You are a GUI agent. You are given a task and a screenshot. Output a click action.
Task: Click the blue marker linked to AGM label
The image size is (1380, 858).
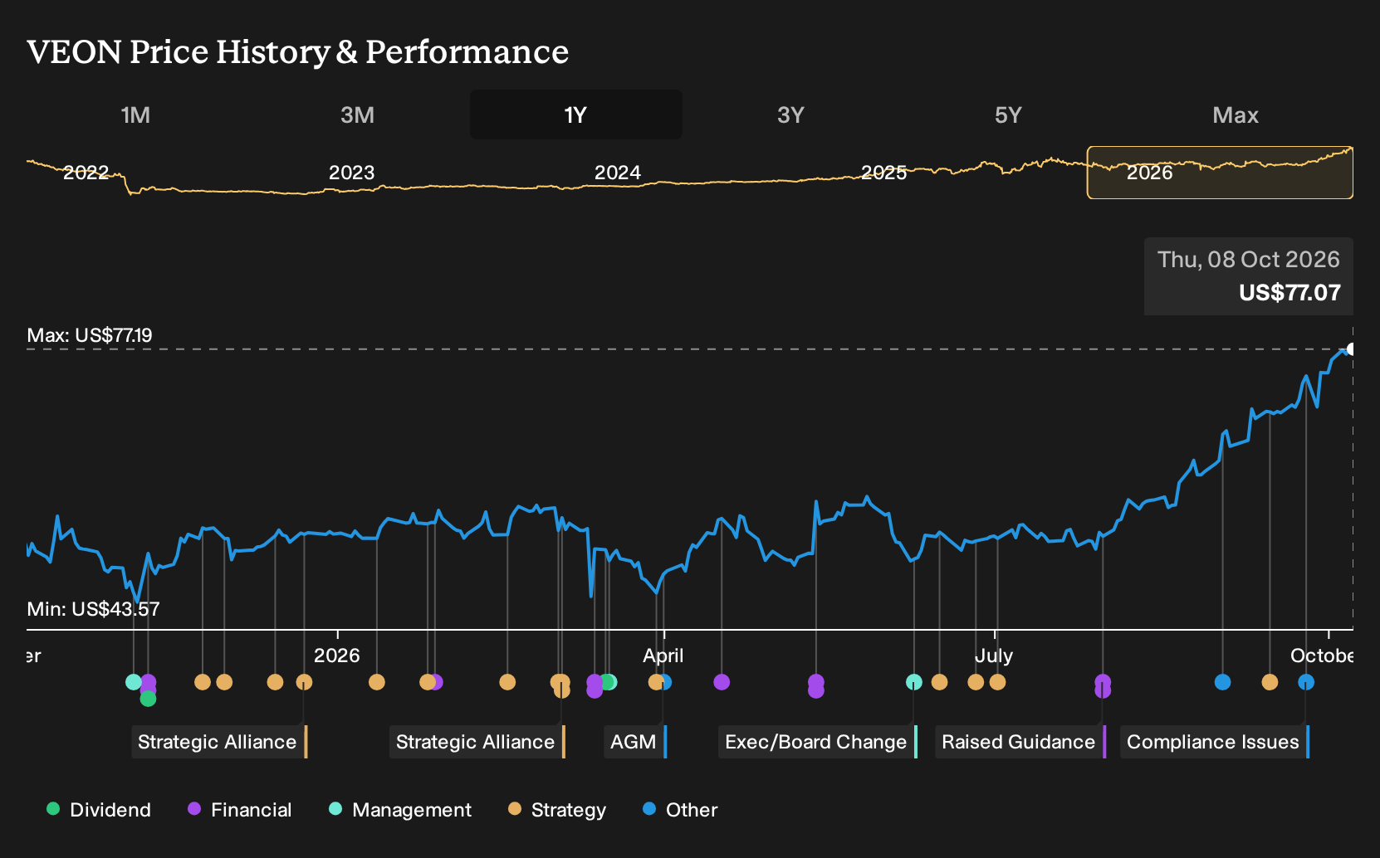[x=664, y=682]
